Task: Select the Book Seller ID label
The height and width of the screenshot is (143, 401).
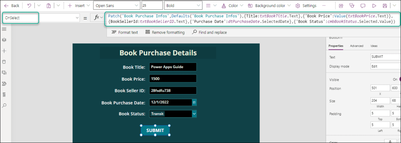Action: coord(130,91)
